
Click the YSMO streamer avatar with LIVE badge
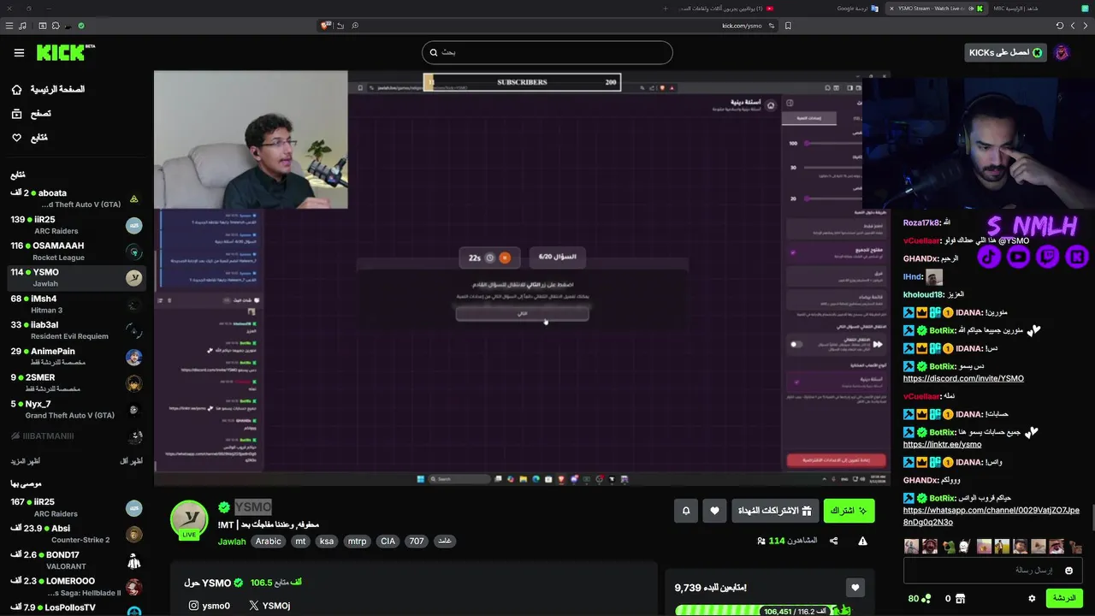tap(189, 519)
